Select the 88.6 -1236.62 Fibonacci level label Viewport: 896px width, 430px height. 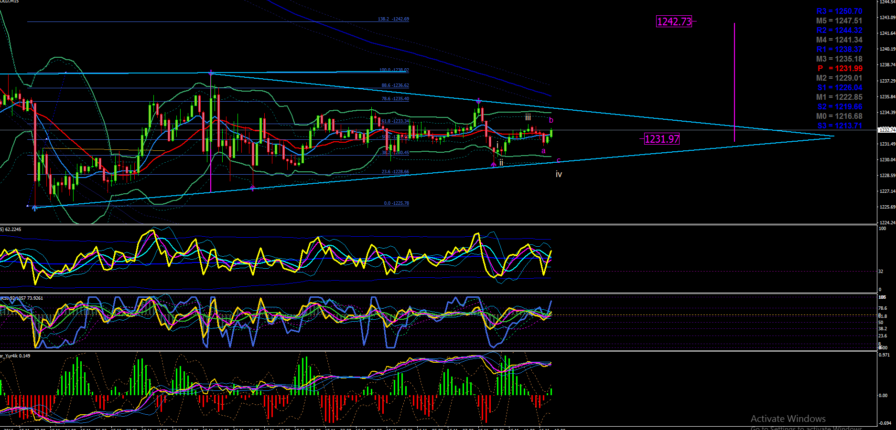point(395,85)
